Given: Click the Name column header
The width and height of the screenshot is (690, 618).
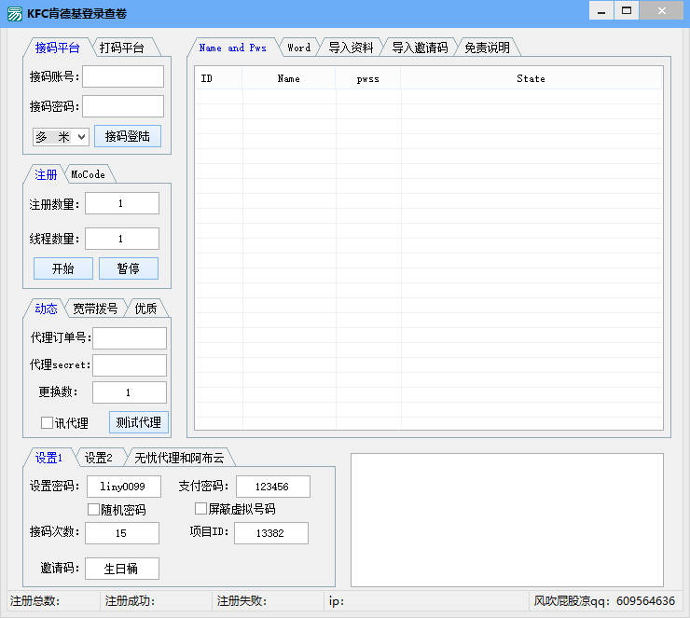Looking at the screenshot, I should pos(289,78).
